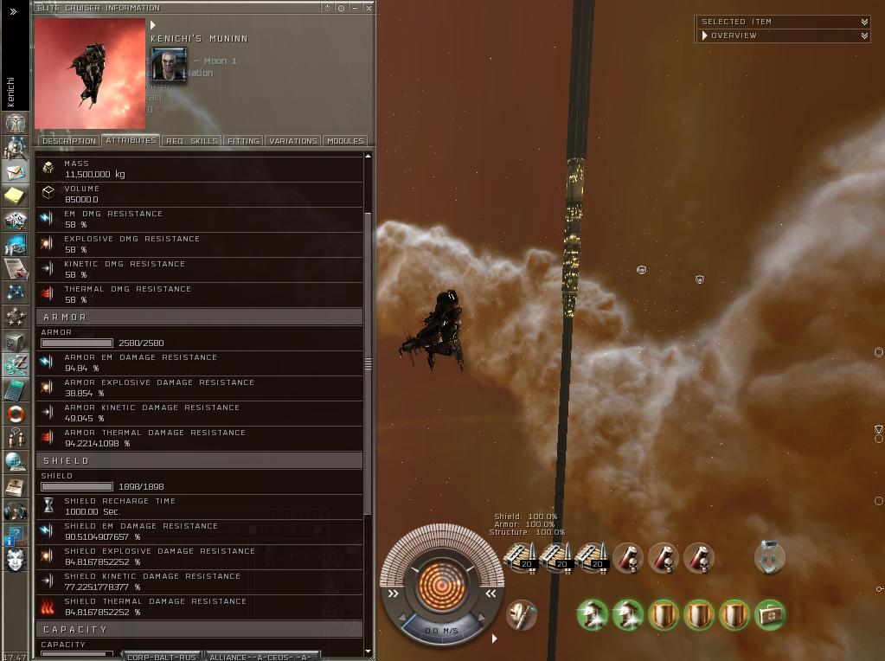
Task: Open the ALLIANCE--A-CEOS--A- chat tab
Action: 260,657
